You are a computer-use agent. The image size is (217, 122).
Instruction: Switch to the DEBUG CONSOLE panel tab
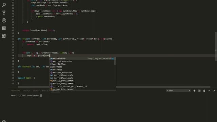40,90
